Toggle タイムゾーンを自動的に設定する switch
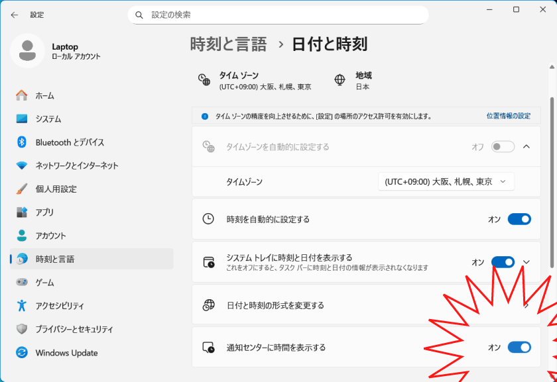 click(x=503, y=146)
